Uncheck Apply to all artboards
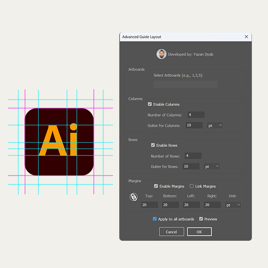This screenshot has height=268, width=268. [x=155, y=219]
